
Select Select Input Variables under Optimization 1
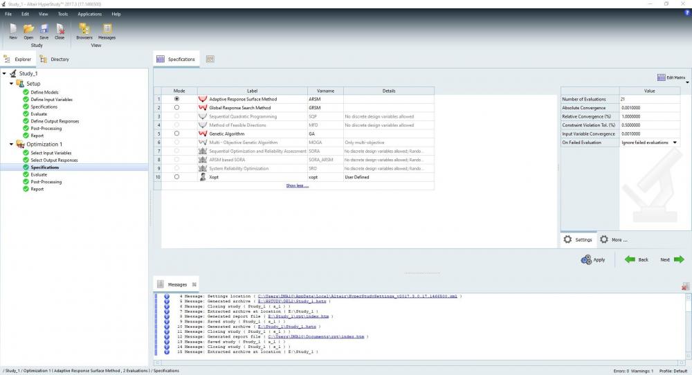(x=51, y=153)
